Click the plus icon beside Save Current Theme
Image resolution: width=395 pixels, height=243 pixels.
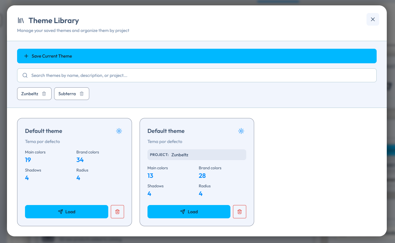pos(26,56)
